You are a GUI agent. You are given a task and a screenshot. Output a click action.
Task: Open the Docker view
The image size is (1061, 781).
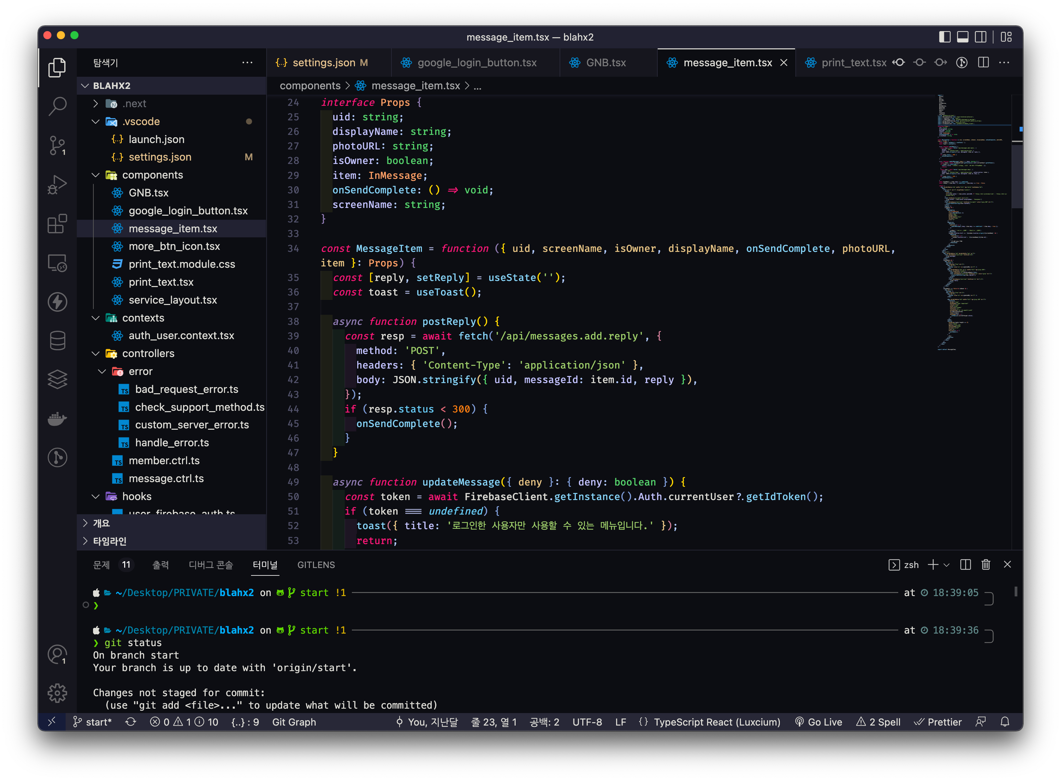57,419
